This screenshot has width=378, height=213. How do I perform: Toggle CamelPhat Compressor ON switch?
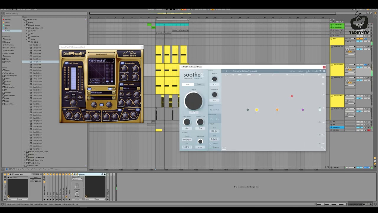coord(120,110)
